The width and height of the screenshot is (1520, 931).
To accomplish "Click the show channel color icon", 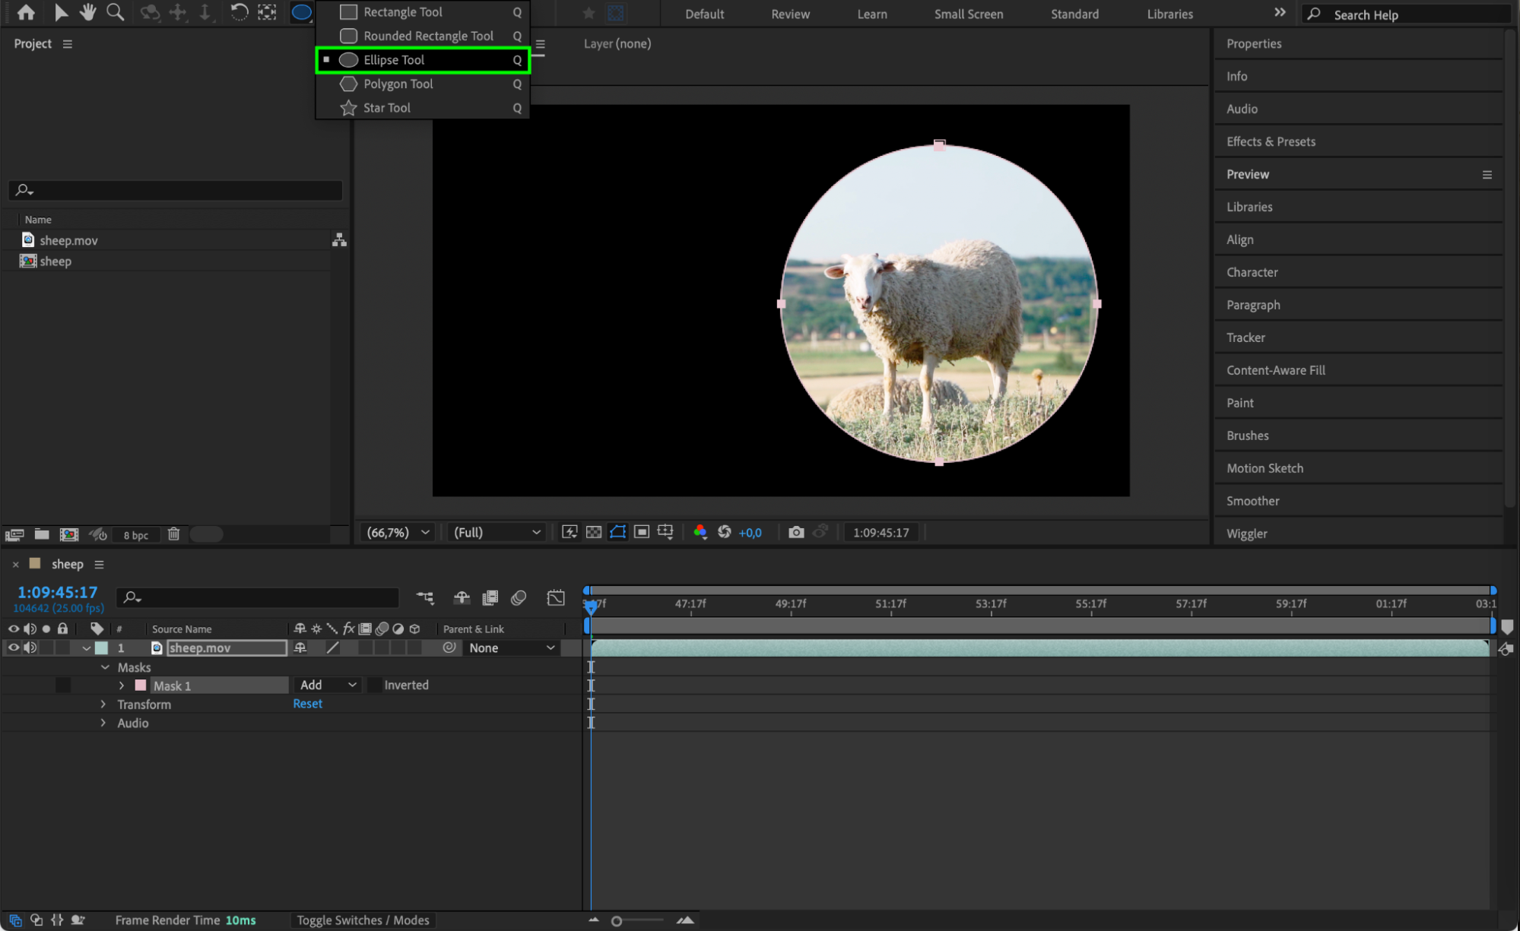I will click(700, 532).
